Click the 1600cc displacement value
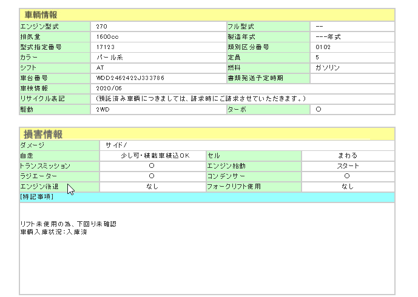 click(x=107, y=37)
